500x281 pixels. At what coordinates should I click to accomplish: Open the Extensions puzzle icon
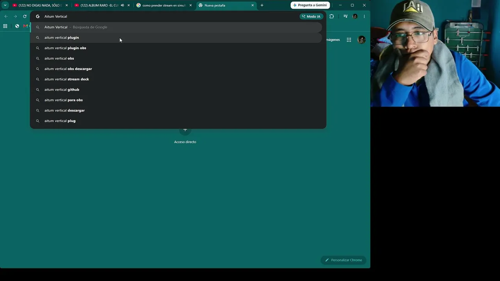tap(332, 16)
